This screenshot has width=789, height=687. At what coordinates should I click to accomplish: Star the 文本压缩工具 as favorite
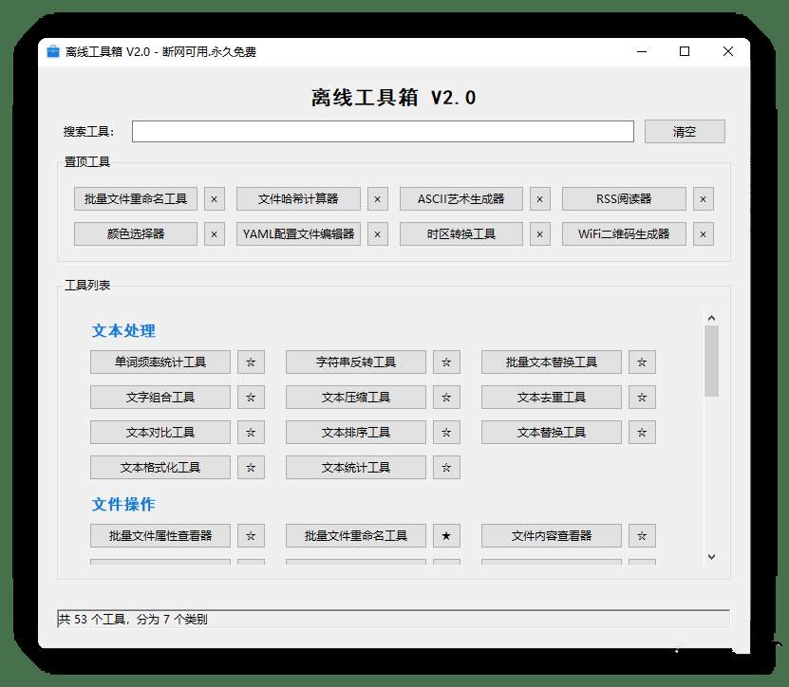coord(446,397)
